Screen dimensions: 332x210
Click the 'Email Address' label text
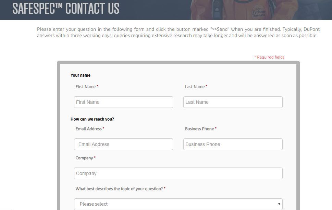pyautogui.click(x=89, y=129)
